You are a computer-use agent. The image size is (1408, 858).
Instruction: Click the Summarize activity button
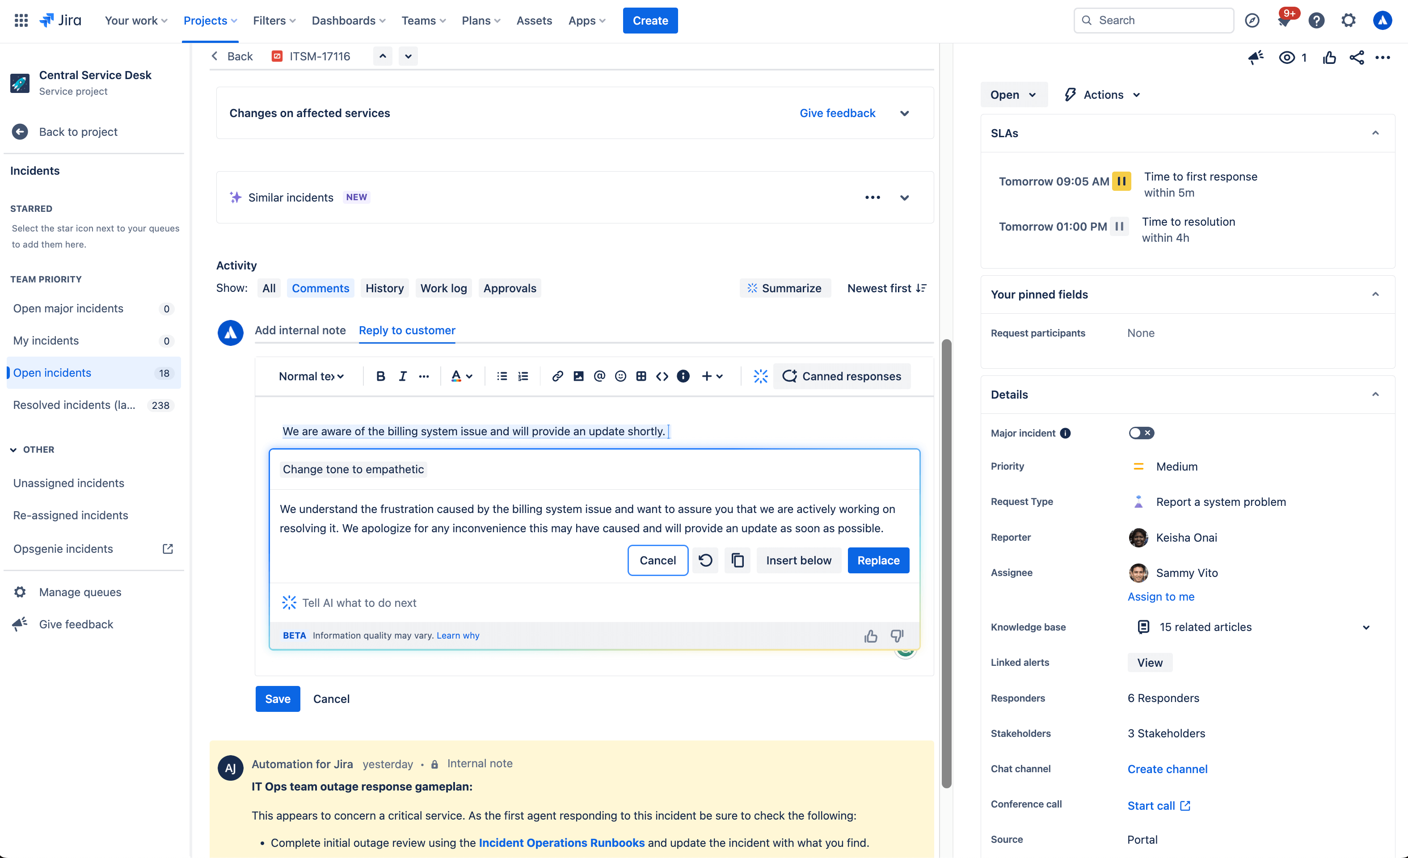click(785, 288)
